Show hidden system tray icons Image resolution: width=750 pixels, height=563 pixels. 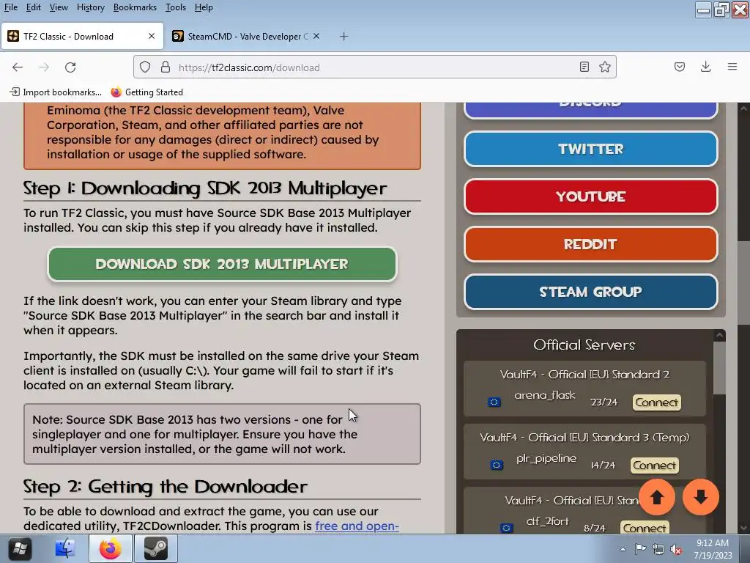(x=623, y=549)
